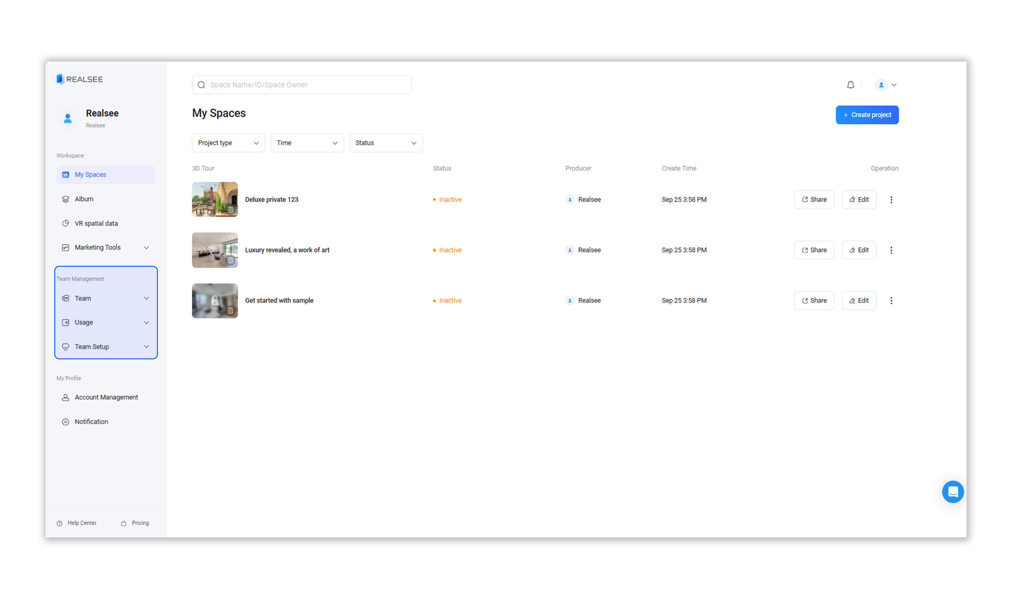Go to Album in Workspace
Screen dimensions: 1014x599
click(84, 199)
